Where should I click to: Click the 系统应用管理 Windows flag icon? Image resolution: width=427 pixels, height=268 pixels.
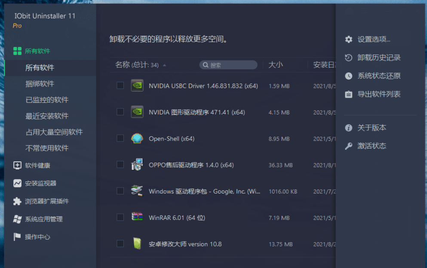pos(17,219)
